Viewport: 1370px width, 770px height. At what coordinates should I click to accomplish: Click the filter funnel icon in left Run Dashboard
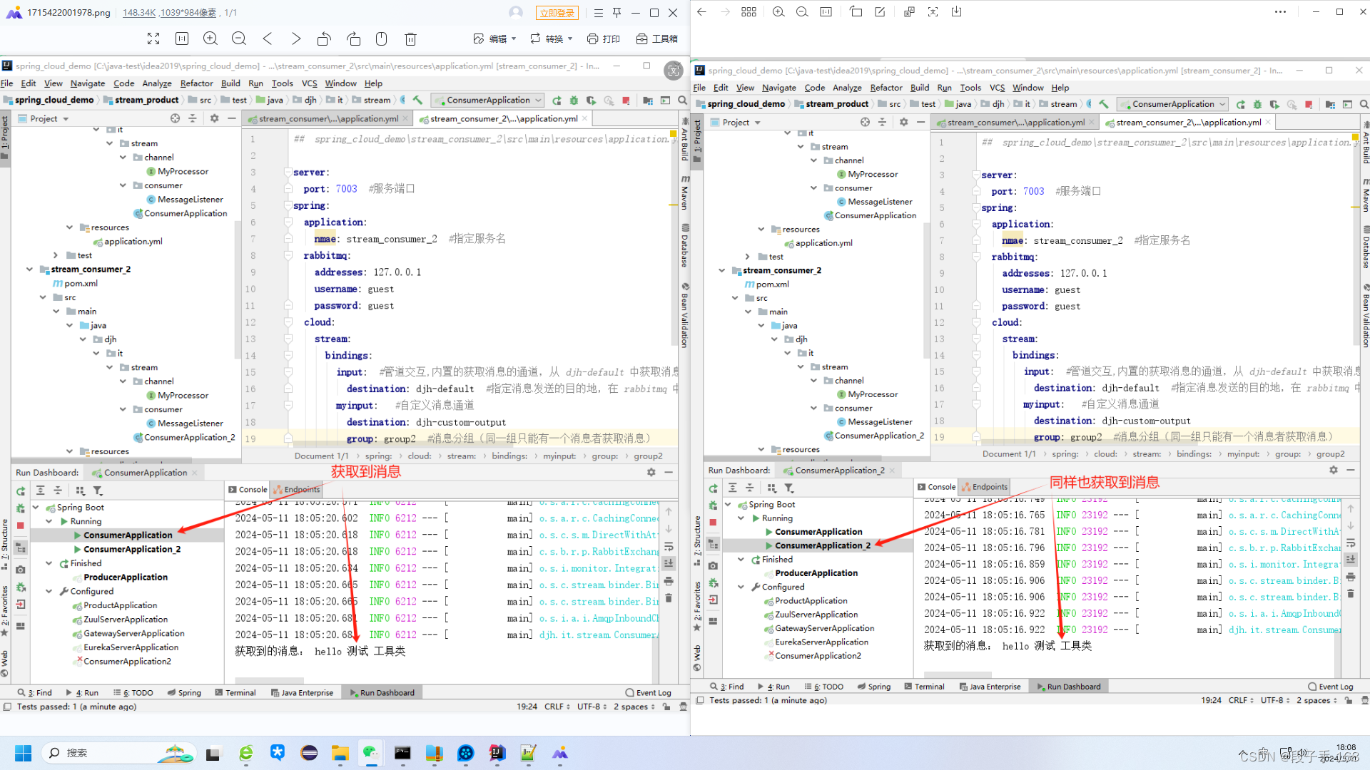point(98,491)
